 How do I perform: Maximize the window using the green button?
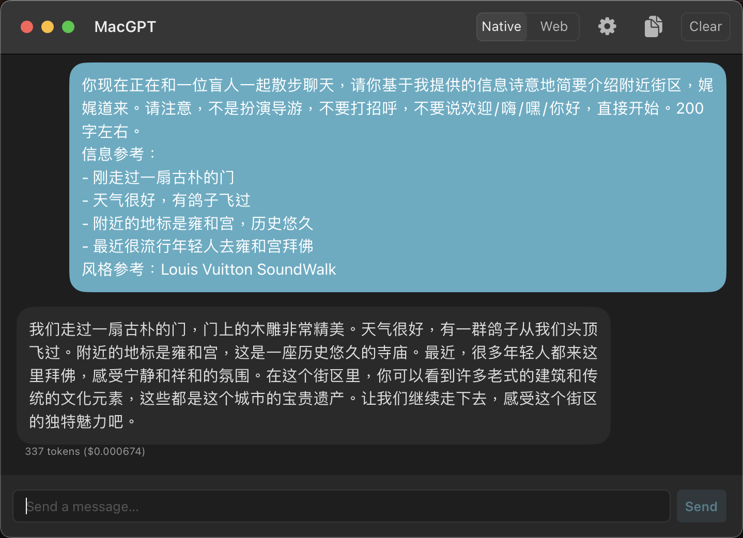click(68, 27)
